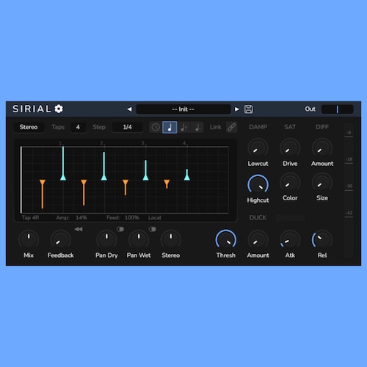Click the Atk knob
367x367 pixels.
(290, 240)
